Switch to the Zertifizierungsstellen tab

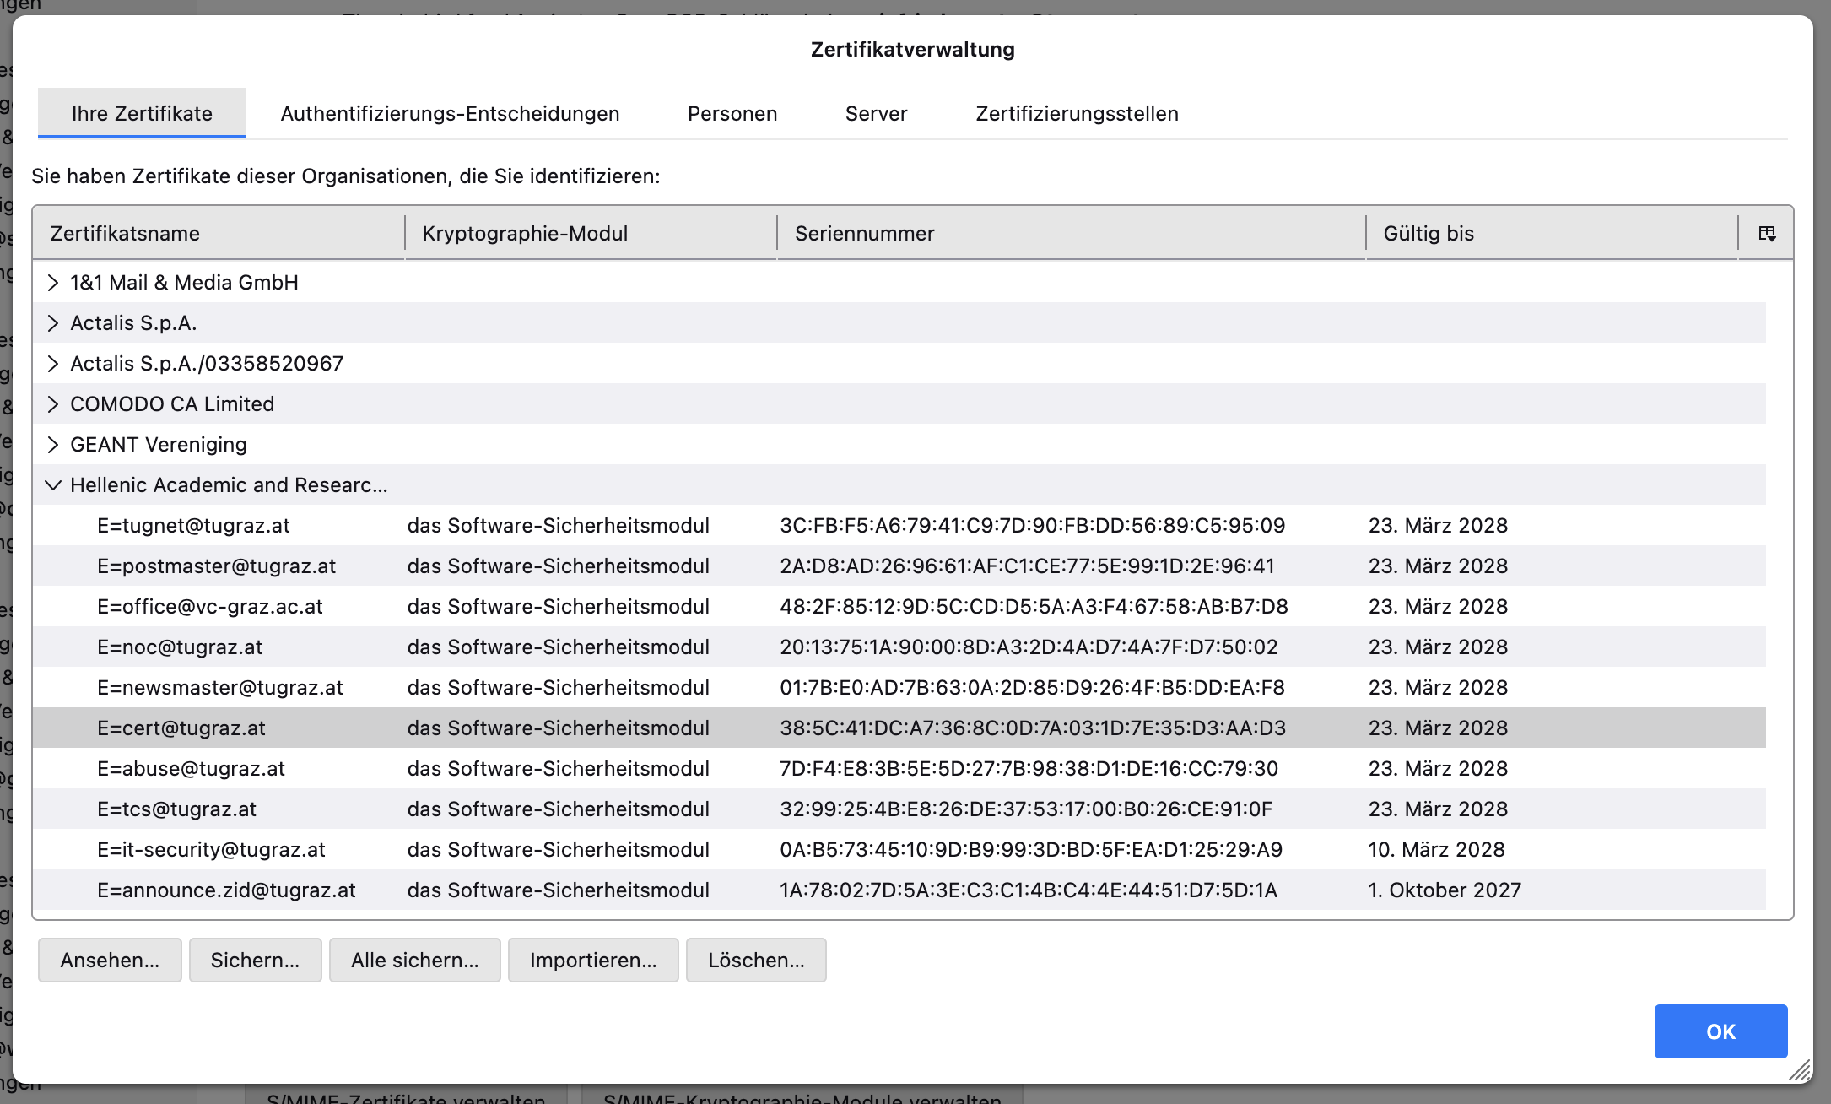1077,114
